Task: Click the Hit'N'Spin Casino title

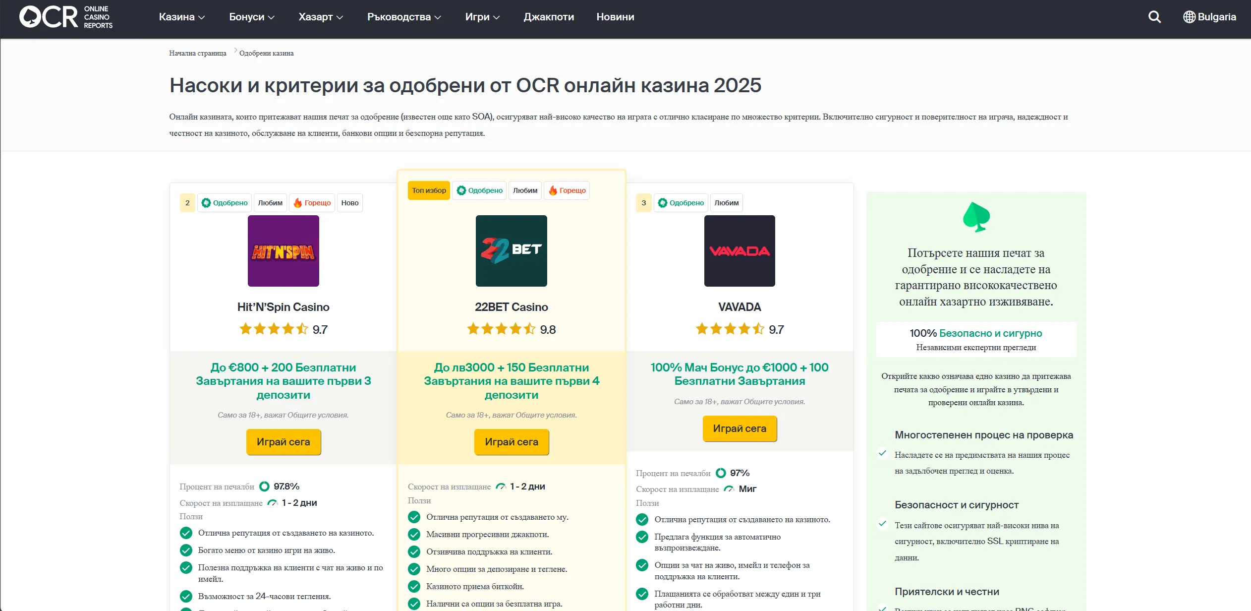Action: [284, 307]
